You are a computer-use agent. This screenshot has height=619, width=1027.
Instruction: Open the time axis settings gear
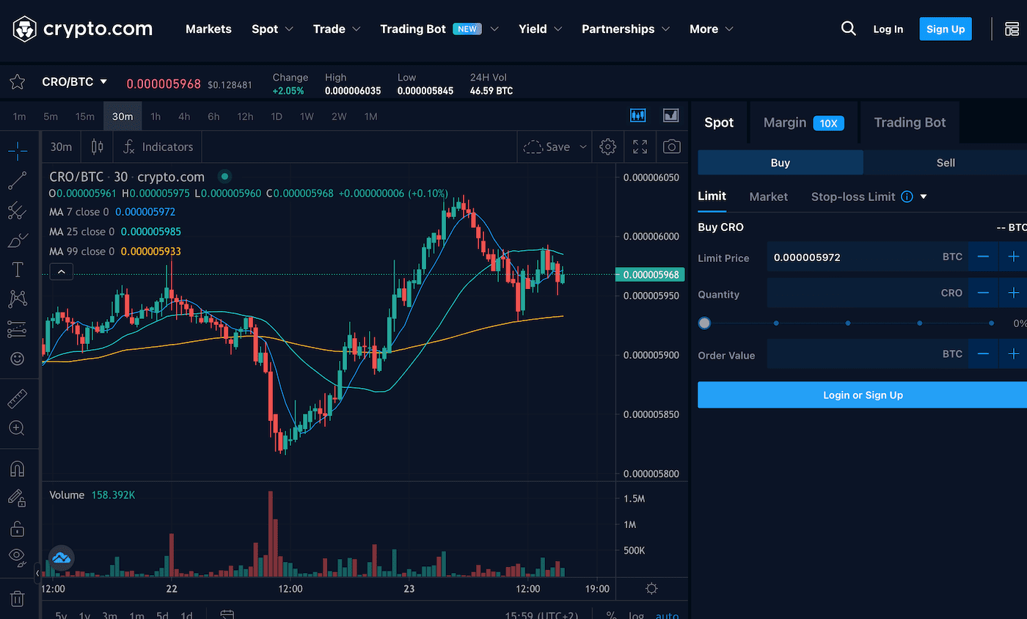tap(651, 589)
